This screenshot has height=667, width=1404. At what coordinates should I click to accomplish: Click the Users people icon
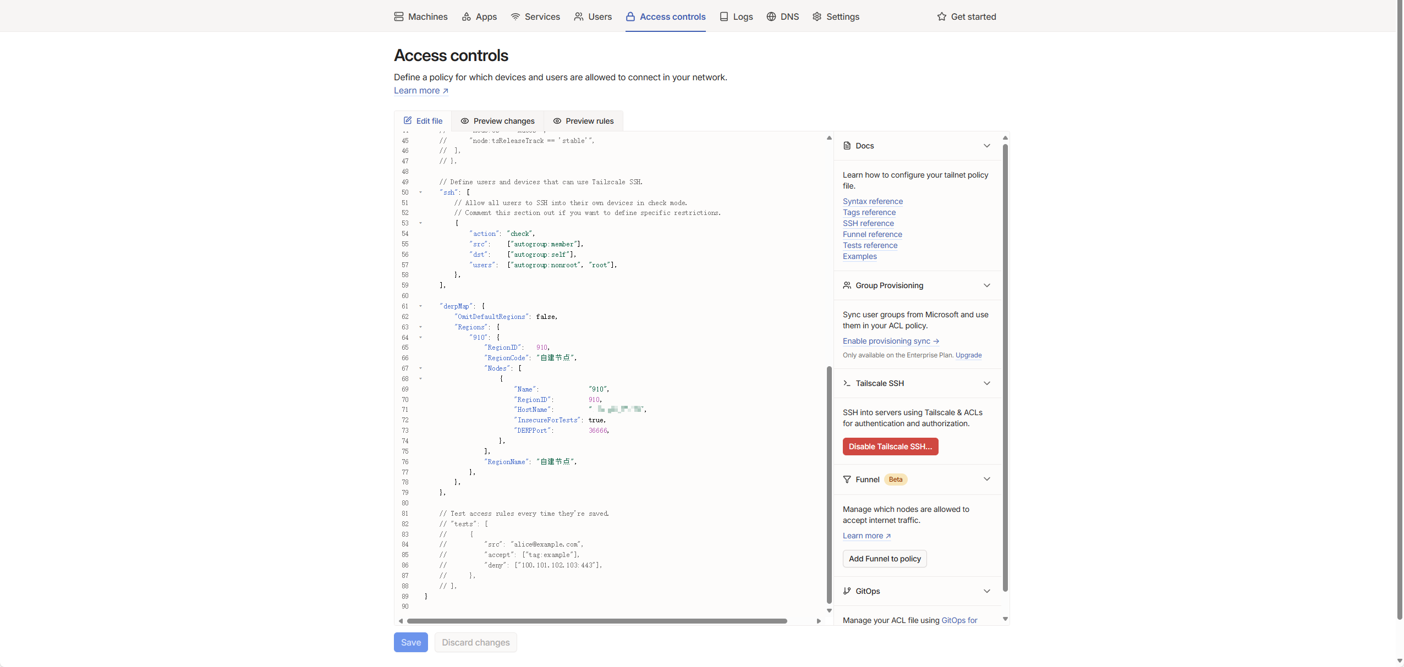pos(579,16)
